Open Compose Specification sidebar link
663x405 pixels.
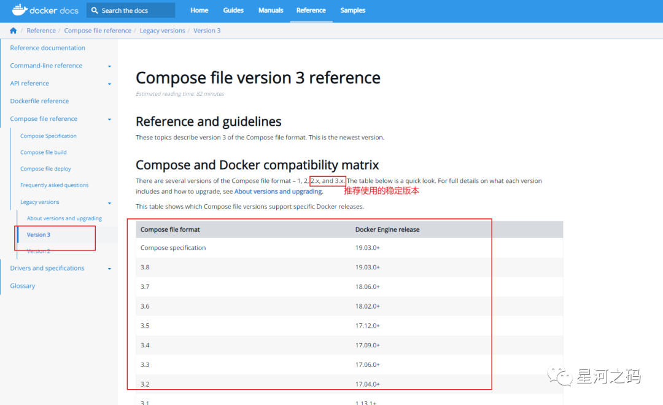pos(48,136)
